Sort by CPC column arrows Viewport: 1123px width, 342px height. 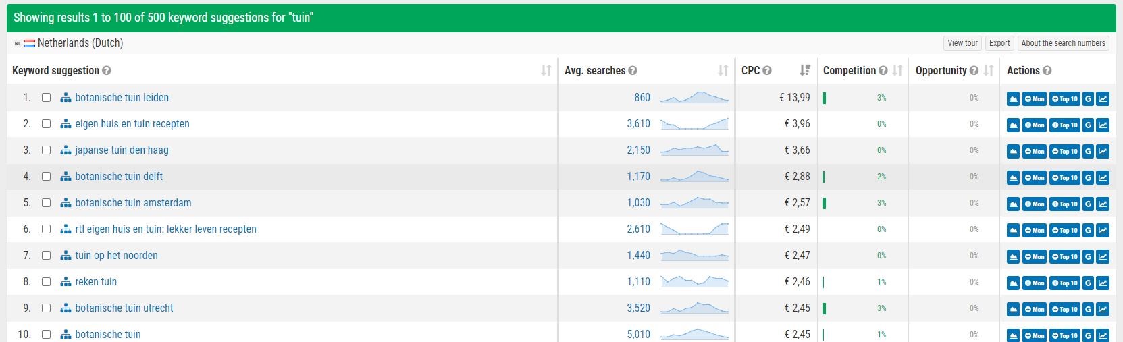(805, 70)
